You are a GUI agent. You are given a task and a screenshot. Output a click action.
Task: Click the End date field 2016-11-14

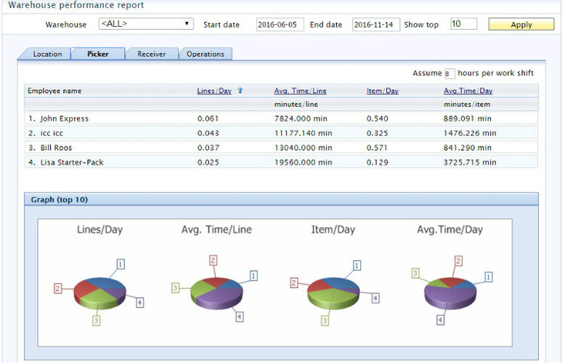pyautogui.click(x=375, y=25)
